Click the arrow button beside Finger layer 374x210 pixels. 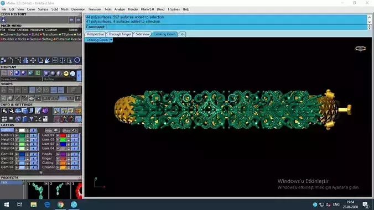point(58,159)
